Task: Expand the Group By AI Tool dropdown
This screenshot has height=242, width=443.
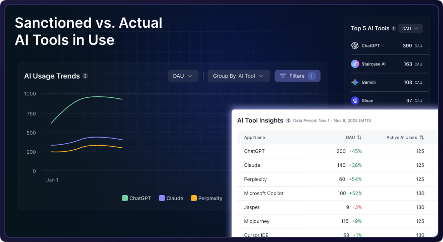Action: pos(239,76)
